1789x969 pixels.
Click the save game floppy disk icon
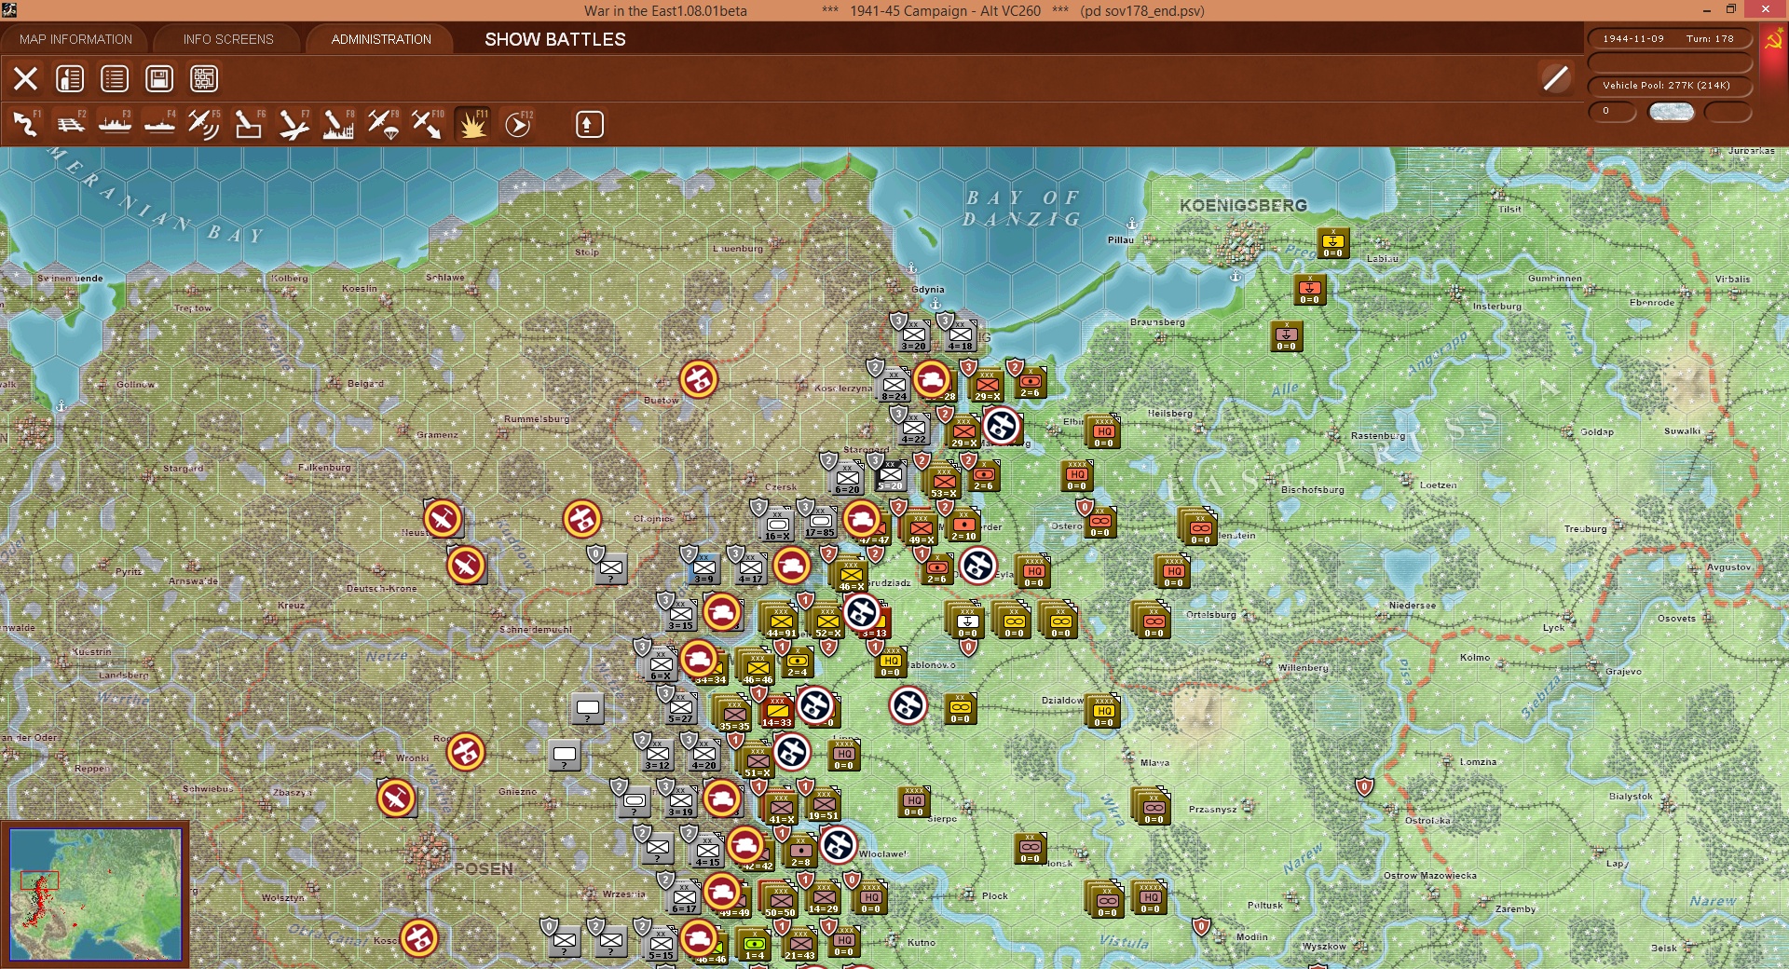tap(159, 79)
